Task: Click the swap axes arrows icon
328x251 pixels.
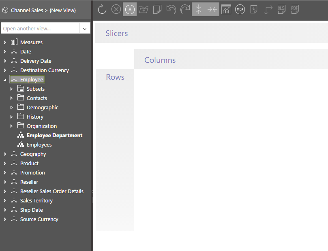Action: (x=268, y=10)
